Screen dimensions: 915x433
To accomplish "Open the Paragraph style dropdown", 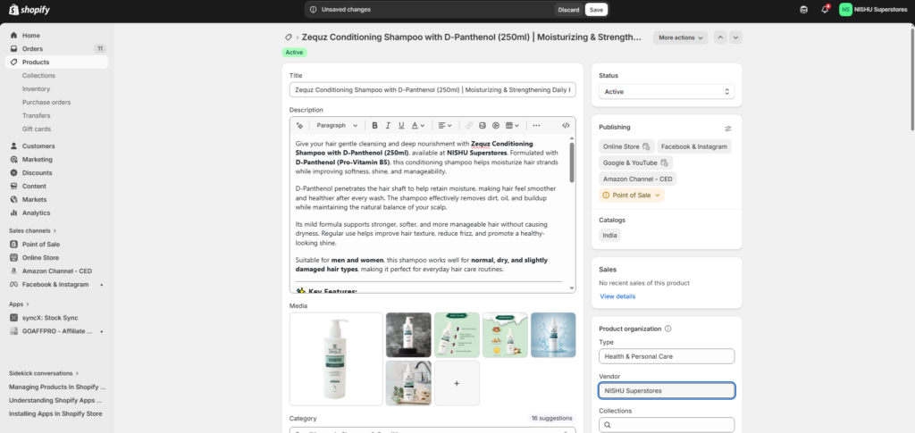I will tap(337, 125).
